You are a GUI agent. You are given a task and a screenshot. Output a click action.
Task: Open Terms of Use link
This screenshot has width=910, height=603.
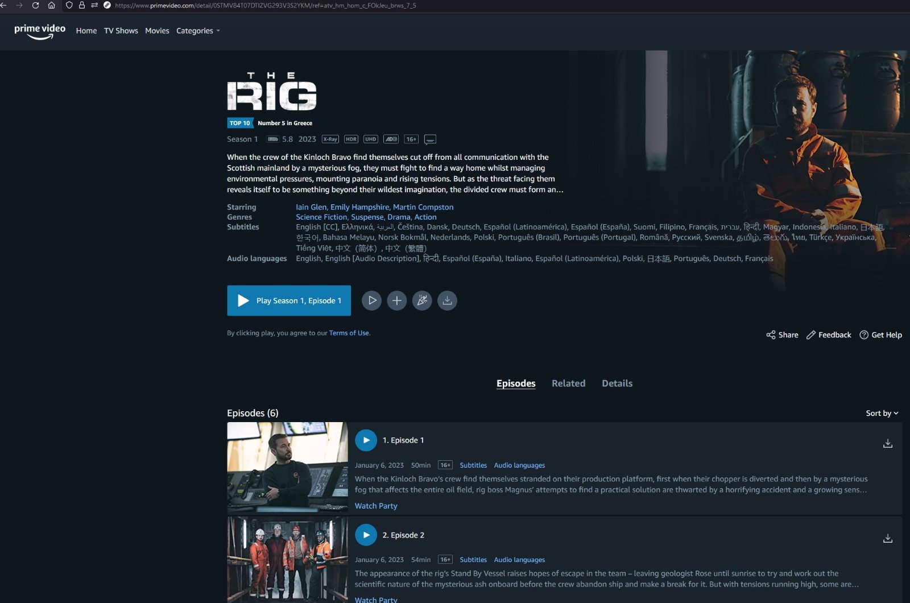pos(349,333)
